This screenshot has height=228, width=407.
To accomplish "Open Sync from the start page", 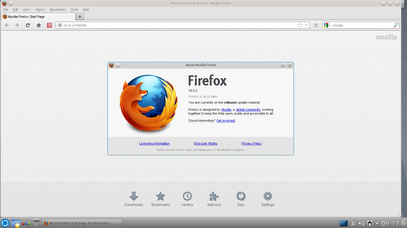I will (241, 199).
